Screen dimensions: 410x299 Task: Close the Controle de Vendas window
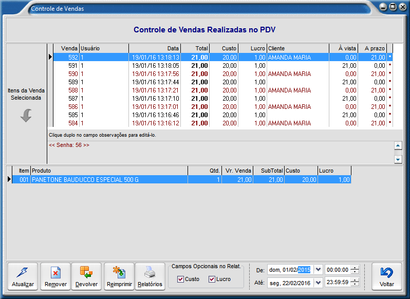tap(403, 7)
